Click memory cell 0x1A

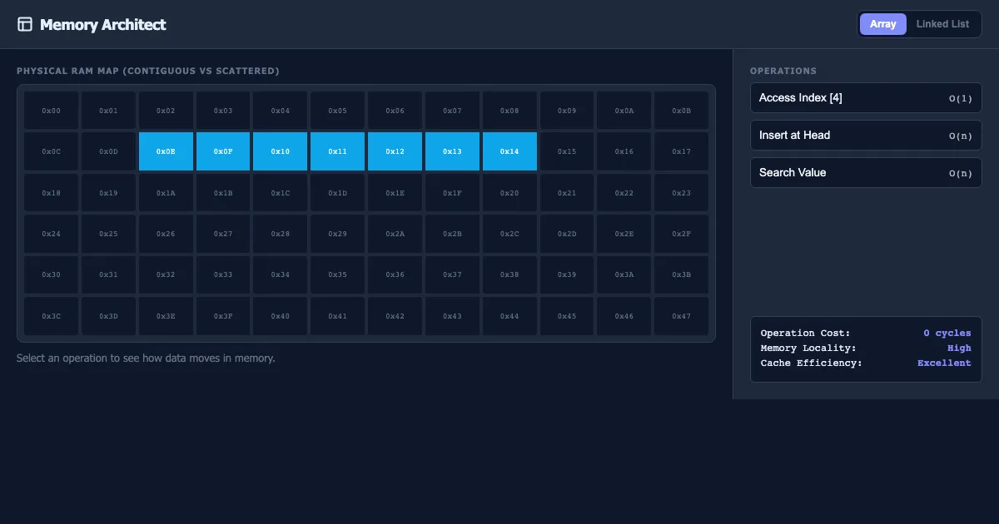tap(166, 192)
